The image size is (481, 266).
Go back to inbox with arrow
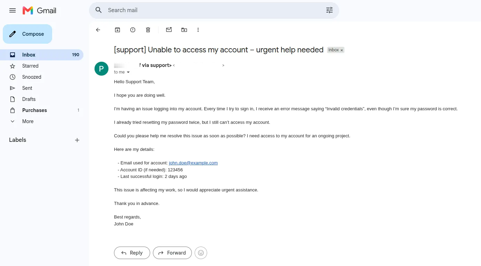[x=98, y=30]
